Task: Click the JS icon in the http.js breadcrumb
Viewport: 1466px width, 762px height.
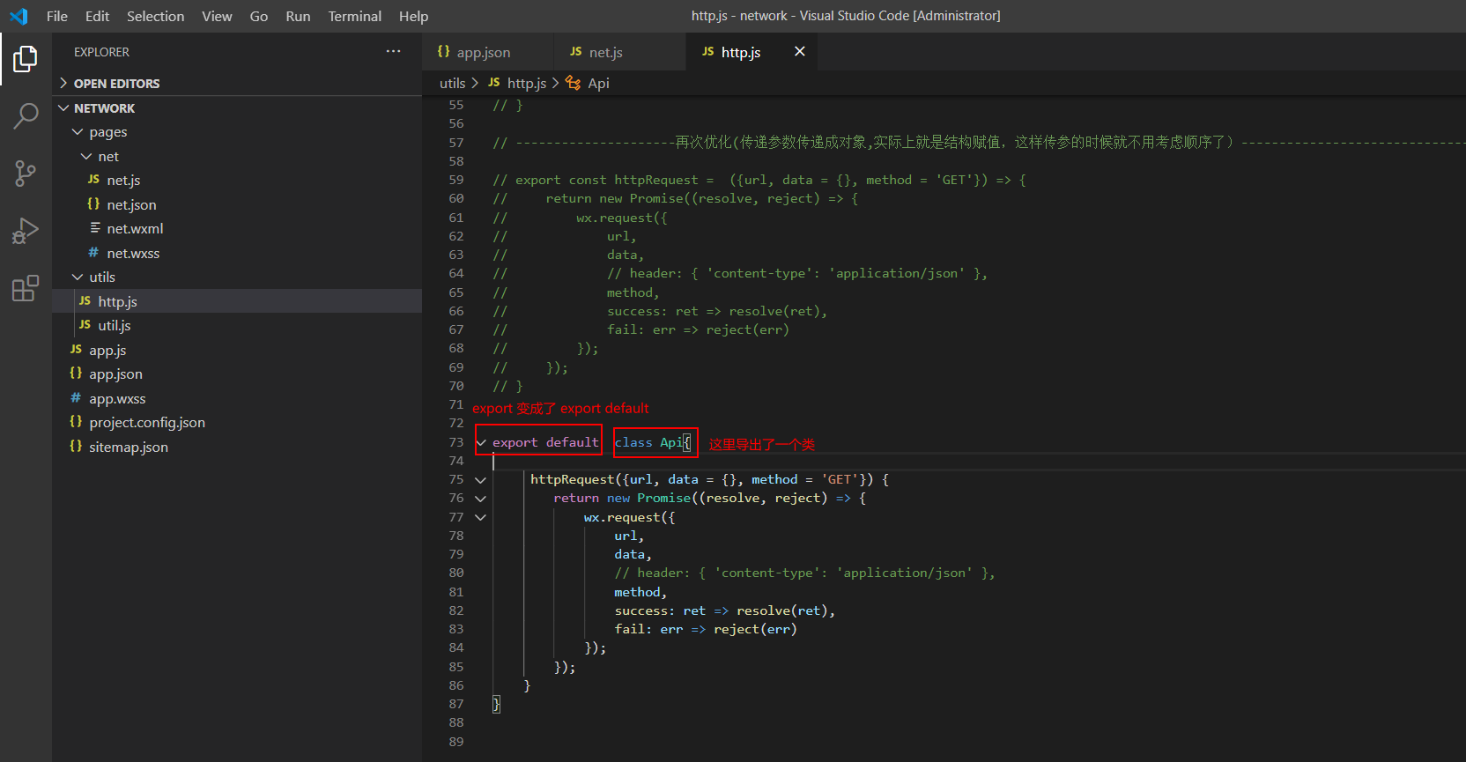Action: [x=494, y=83]
